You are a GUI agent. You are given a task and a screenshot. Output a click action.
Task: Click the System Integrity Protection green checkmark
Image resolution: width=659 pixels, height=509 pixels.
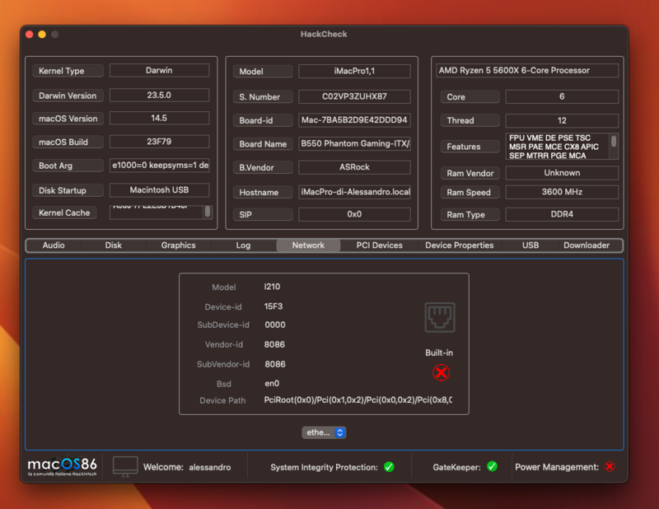tap(389, 467)
